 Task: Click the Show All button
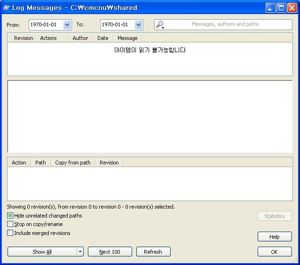click(x=42, y=252)
